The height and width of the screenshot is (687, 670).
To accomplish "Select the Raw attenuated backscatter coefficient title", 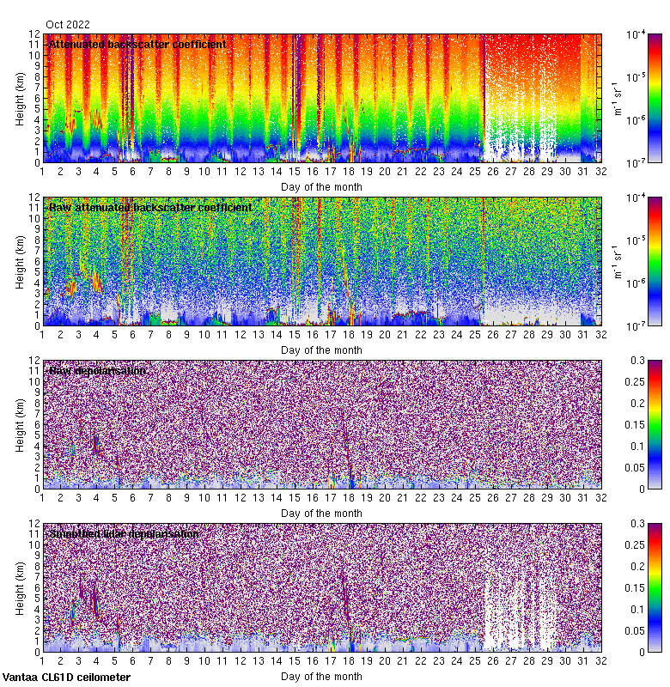I will 150,207.
